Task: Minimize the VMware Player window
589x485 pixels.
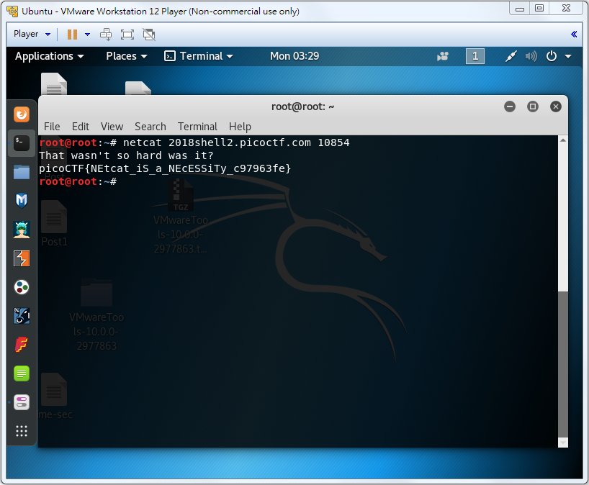Action: pos(520,8)
